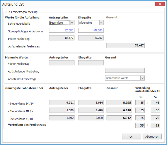Click heading 'Günstigste Lohnsteuer bei'
Viewport: 167px width, 145px height.
pyautogui.click(x=24, y=88)
